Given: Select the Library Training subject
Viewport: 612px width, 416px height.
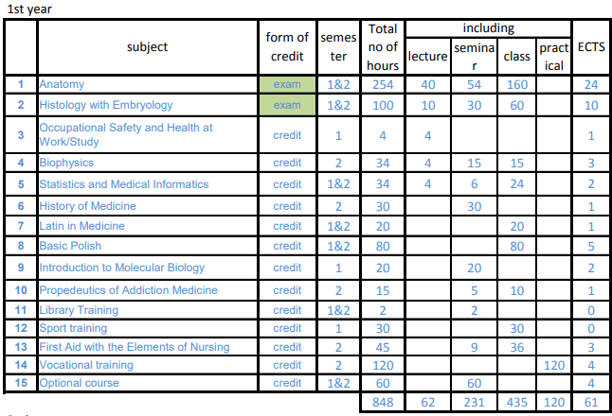Looking at the screenshot, I should click(79, 310).
